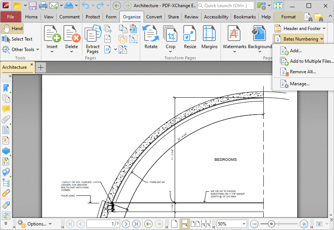This screenshot has height=230, width=334.
Task: Adjust the zoom slider handle
Action: [271, 224]
